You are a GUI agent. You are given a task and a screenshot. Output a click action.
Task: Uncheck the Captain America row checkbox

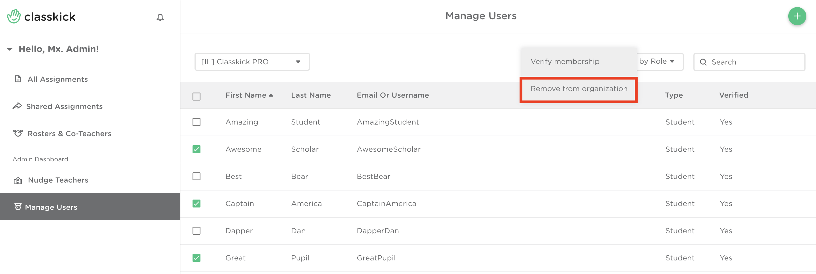click(196, 203)
